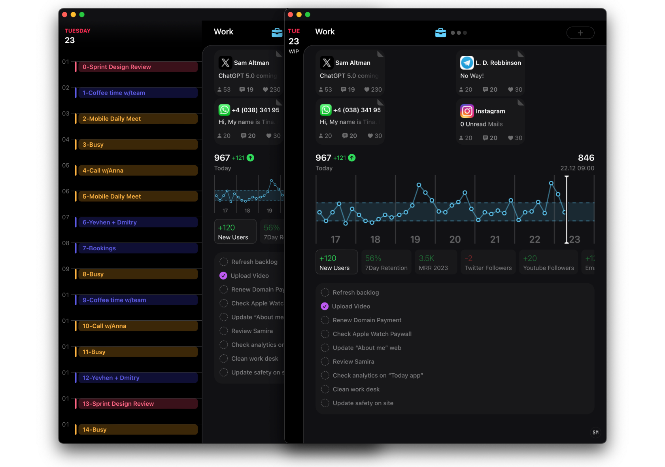Click the white chart cursor marker line

(567, 210)
